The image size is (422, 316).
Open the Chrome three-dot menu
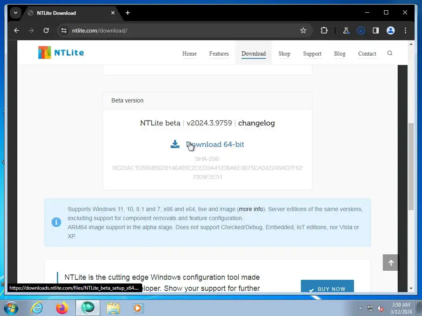(x=406, y=30)
